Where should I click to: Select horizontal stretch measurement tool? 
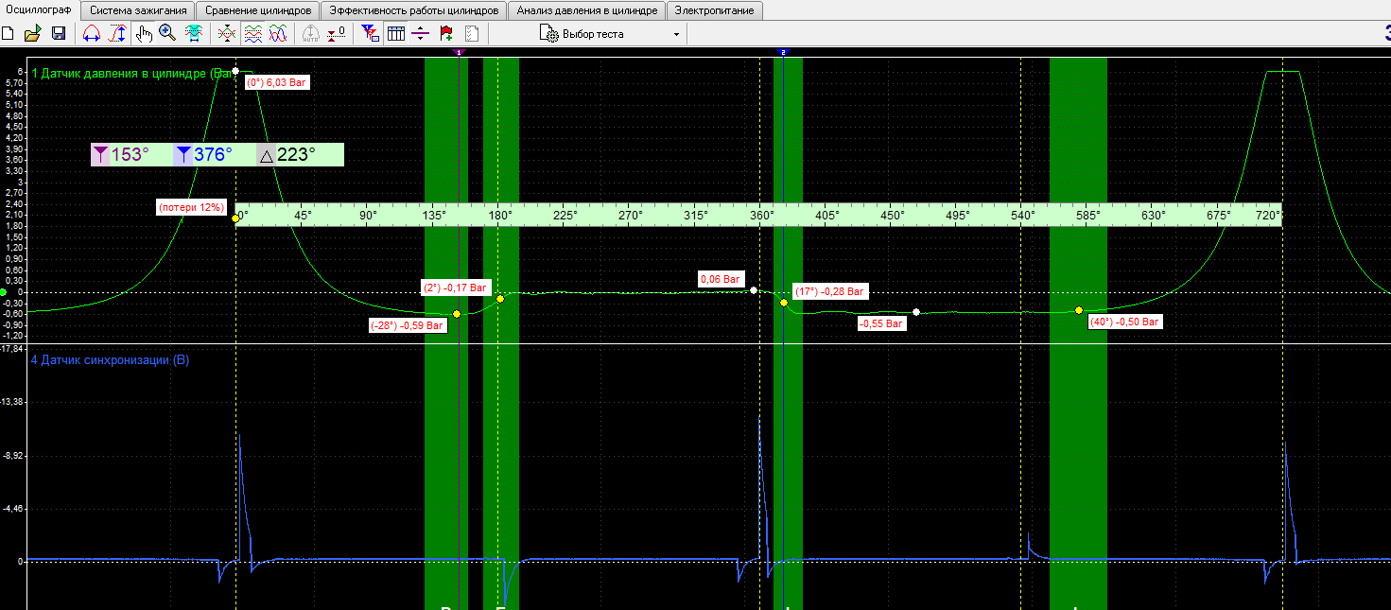[x=92, y=33]
